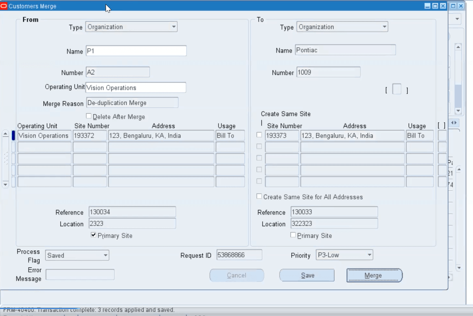
Task: Open the To Type dropdown
Action: click(384, 27)
